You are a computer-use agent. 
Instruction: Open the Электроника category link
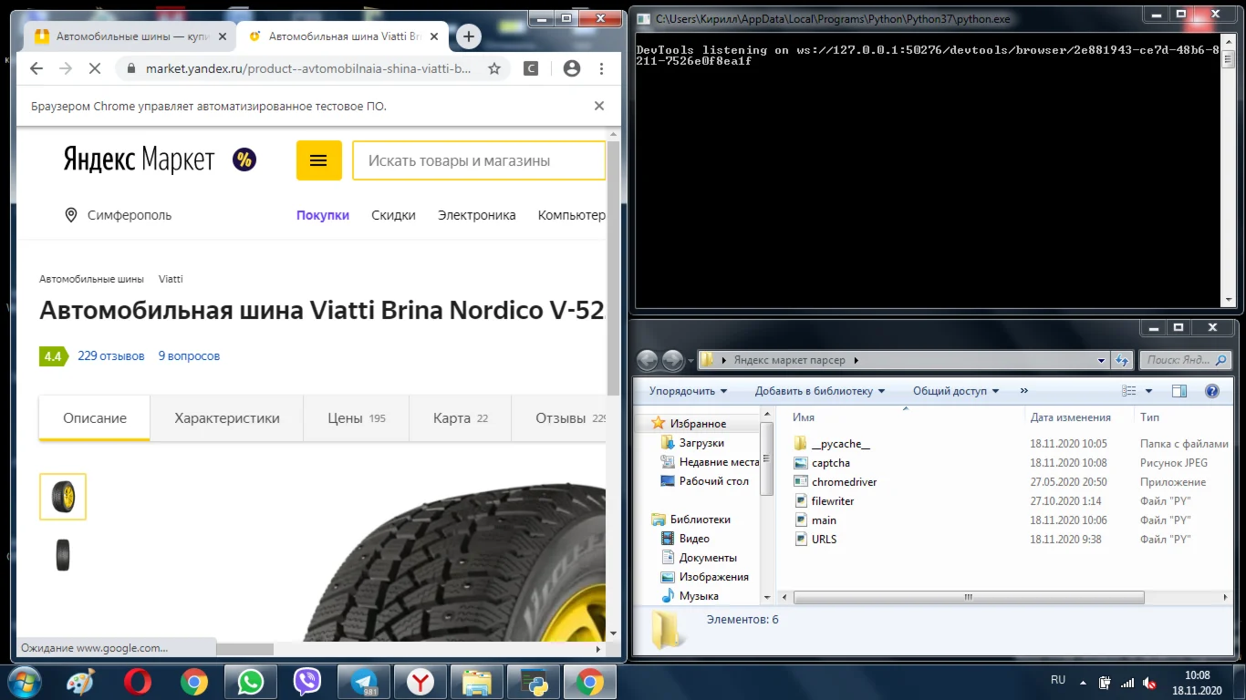(477, 215)
